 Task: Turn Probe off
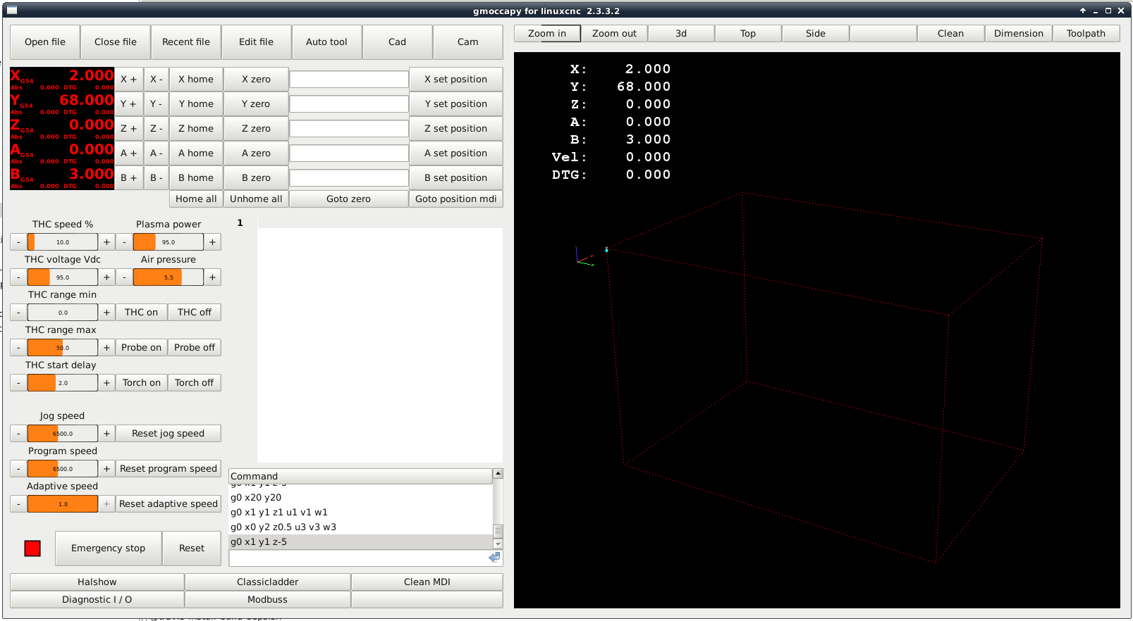(195, 348)
